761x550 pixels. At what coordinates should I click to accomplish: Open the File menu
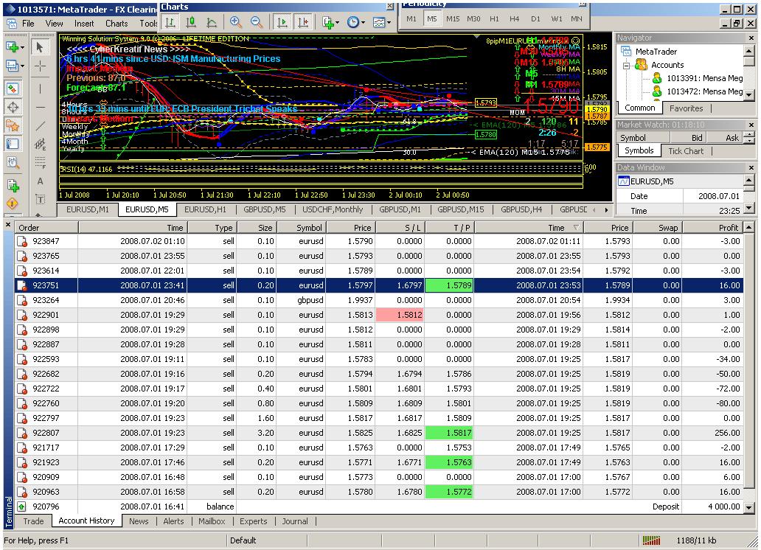pyautogui.click(x=28, y=24)
